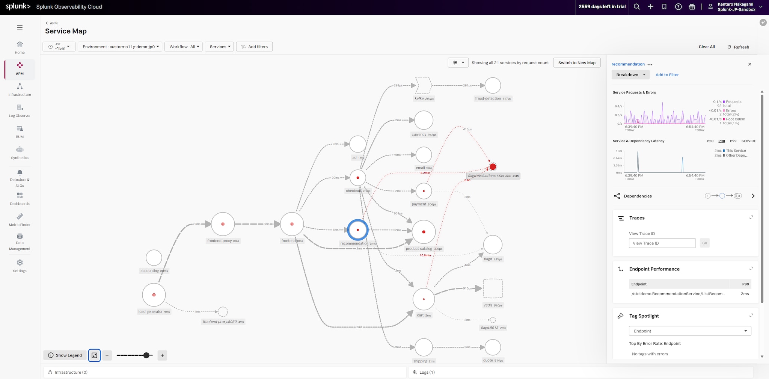Viewport: 769px width, 379px height.
Task: Select P90 latency percentile
Action: point(722,141)
